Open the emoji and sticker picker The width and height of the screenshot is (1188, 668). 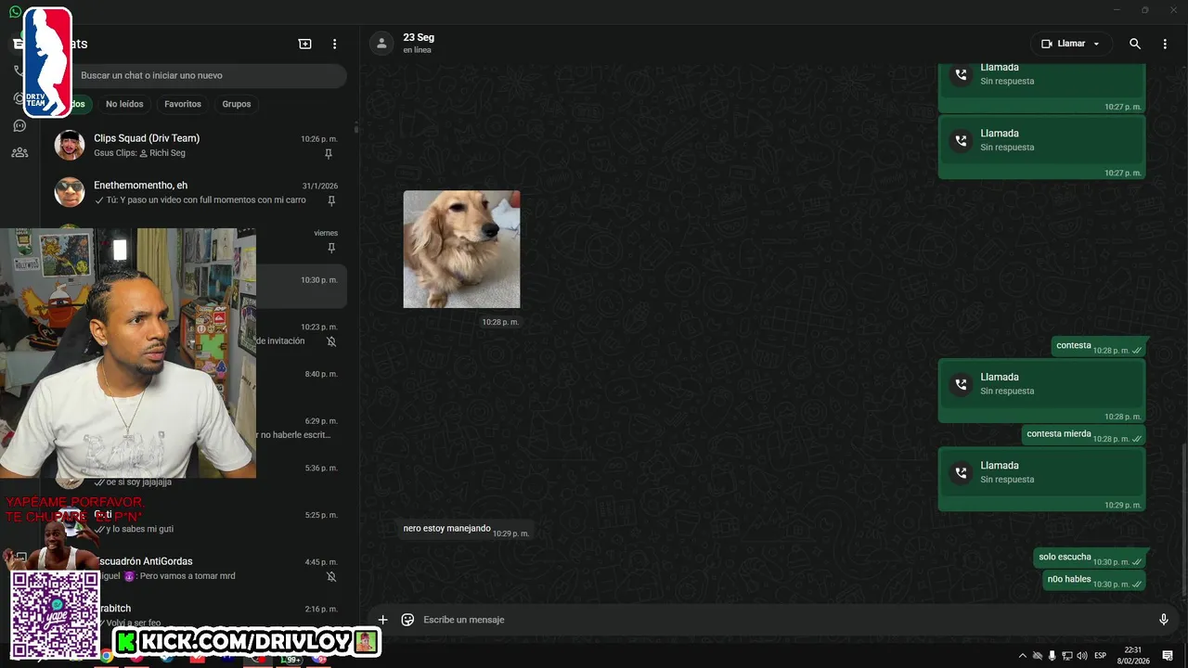tap(407, 620)
